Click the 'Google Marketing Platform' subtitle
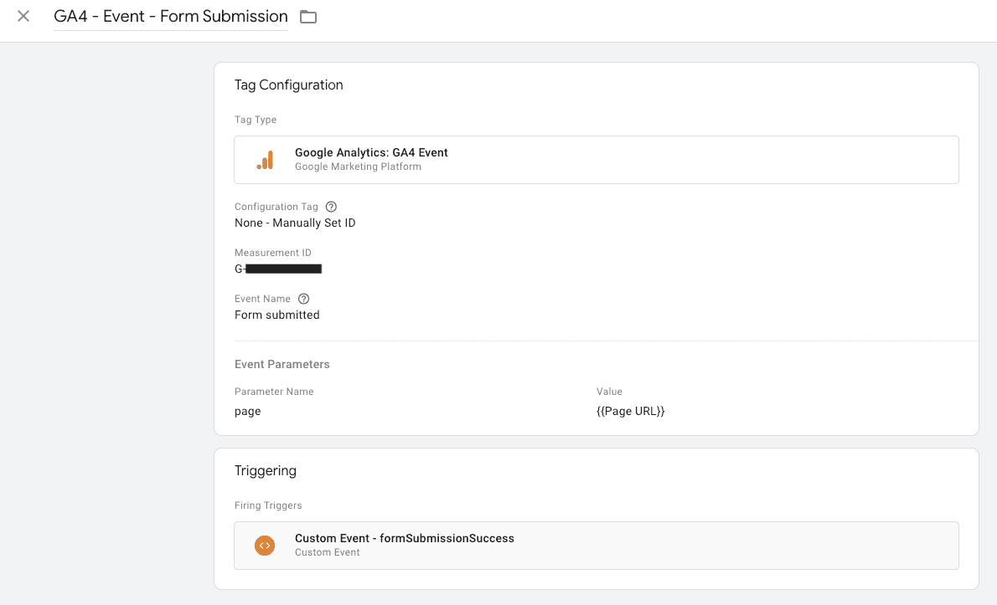The height and width of the screenshot is (605, 997). 358,167
